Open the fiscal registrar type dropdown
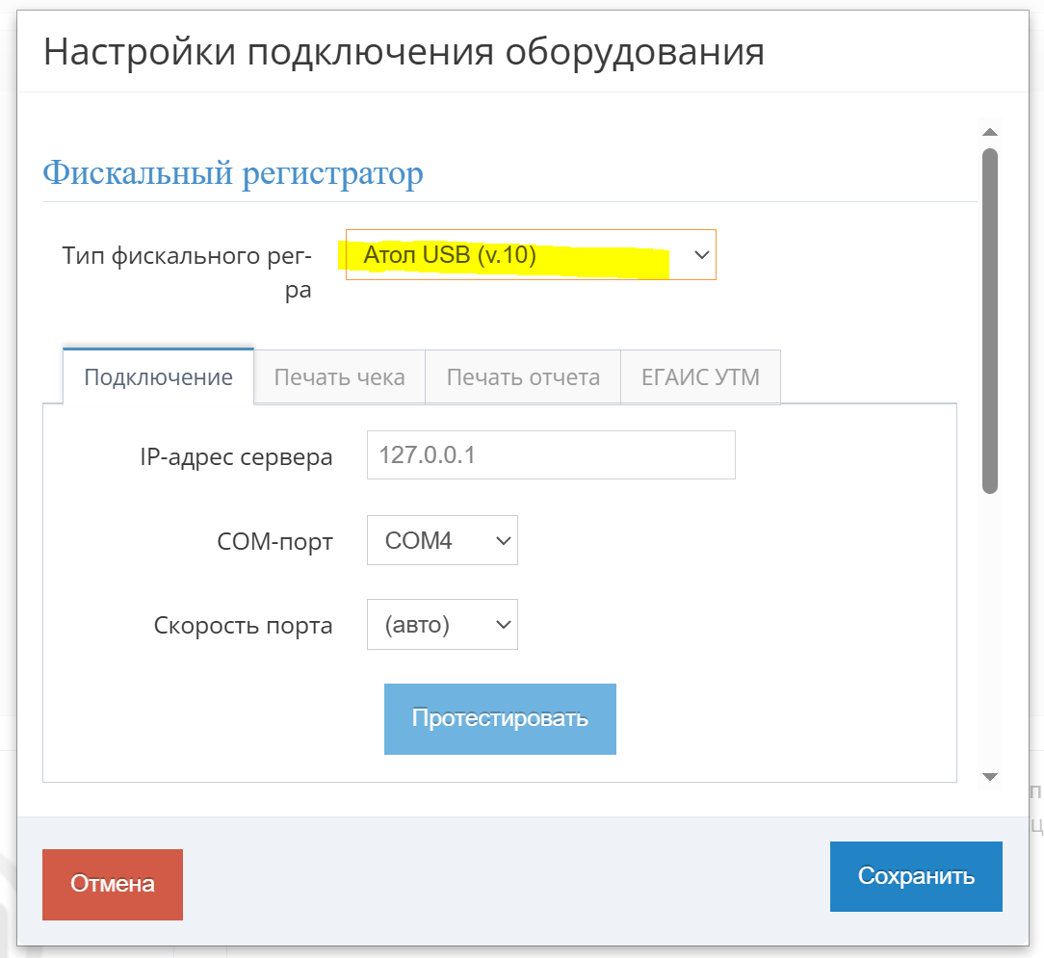 coord(531,255)
